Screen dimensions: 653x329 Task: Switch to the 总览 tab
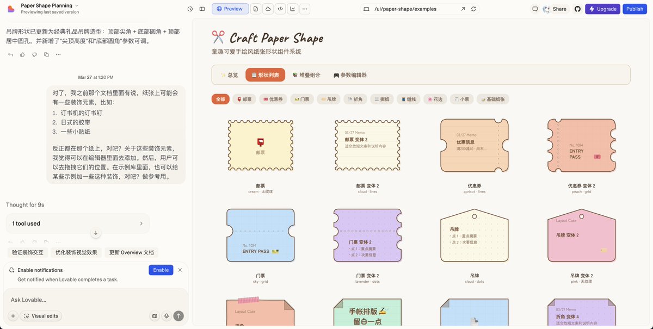229,75
